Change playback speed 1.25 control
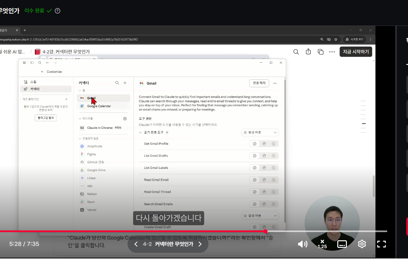408x259 pixels. coord(322,244)
